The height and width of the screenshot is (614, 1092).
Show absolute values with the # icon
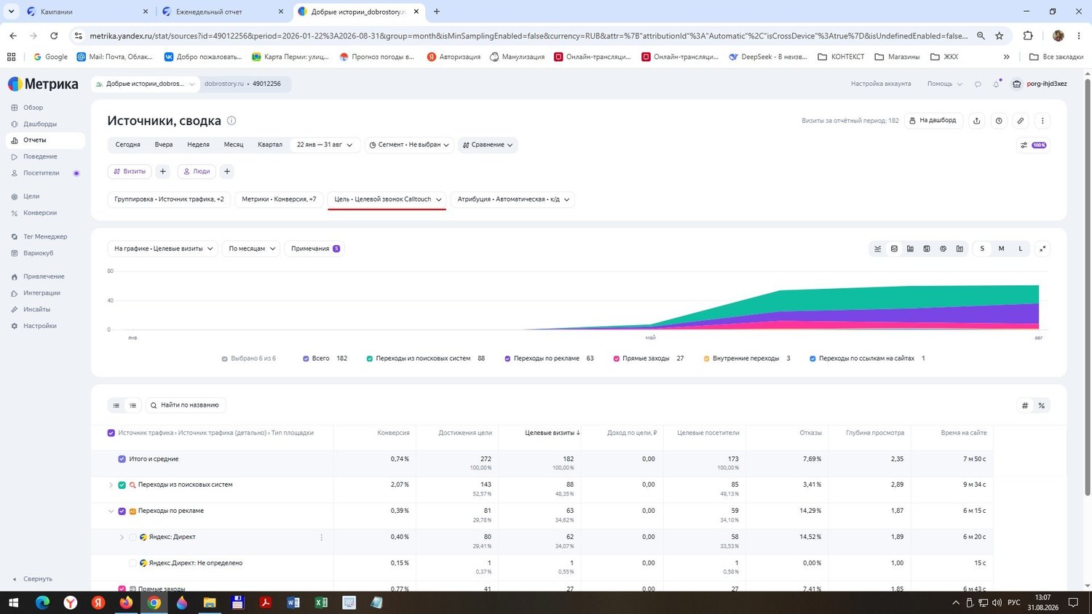[1025, 405]
